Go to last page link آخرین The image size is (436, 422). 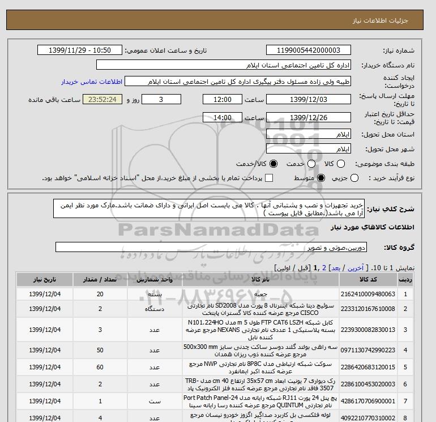(356, 268)
